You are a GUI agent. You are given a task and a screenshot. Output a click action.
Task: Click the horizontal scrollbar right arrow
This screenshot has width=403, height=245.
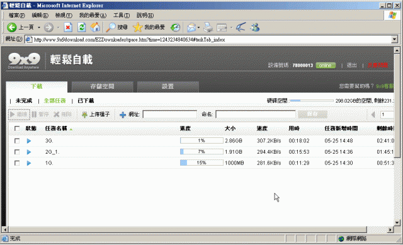click(390, 230)
